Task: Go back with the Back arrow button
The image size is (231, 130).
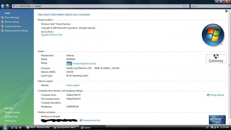Action: click(x=2, y=6)
